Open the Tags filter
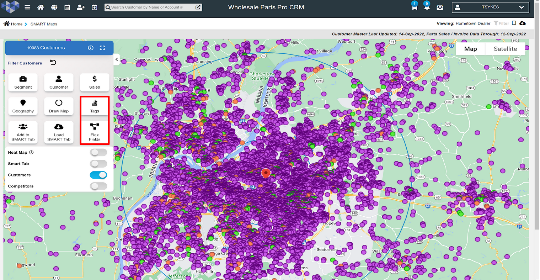The width and height of the screenshot is (540, 280). (95, 106)
